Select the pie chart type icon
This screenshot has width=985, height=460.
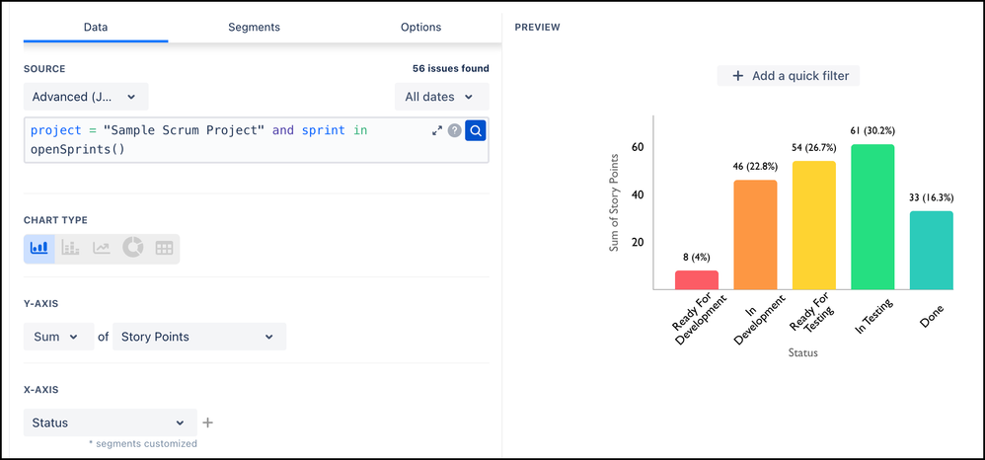point(132,248)
